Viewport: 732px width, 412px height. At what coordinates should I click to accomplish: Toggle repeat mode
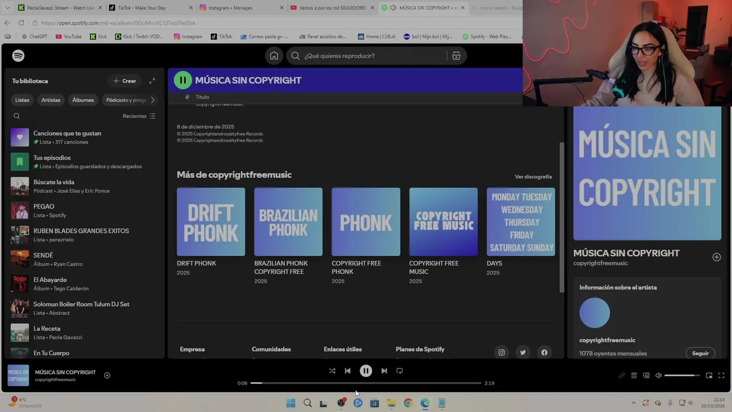[x=400, y=371]
